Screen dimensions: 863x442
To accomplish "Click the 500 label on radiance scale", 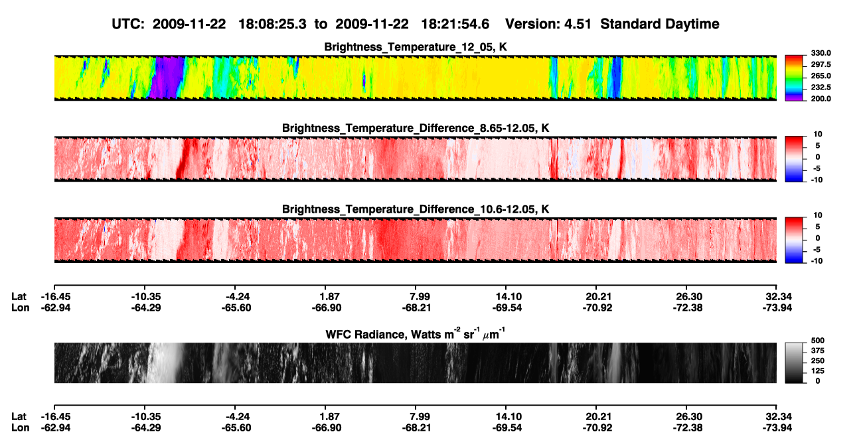I will (814, 339).
